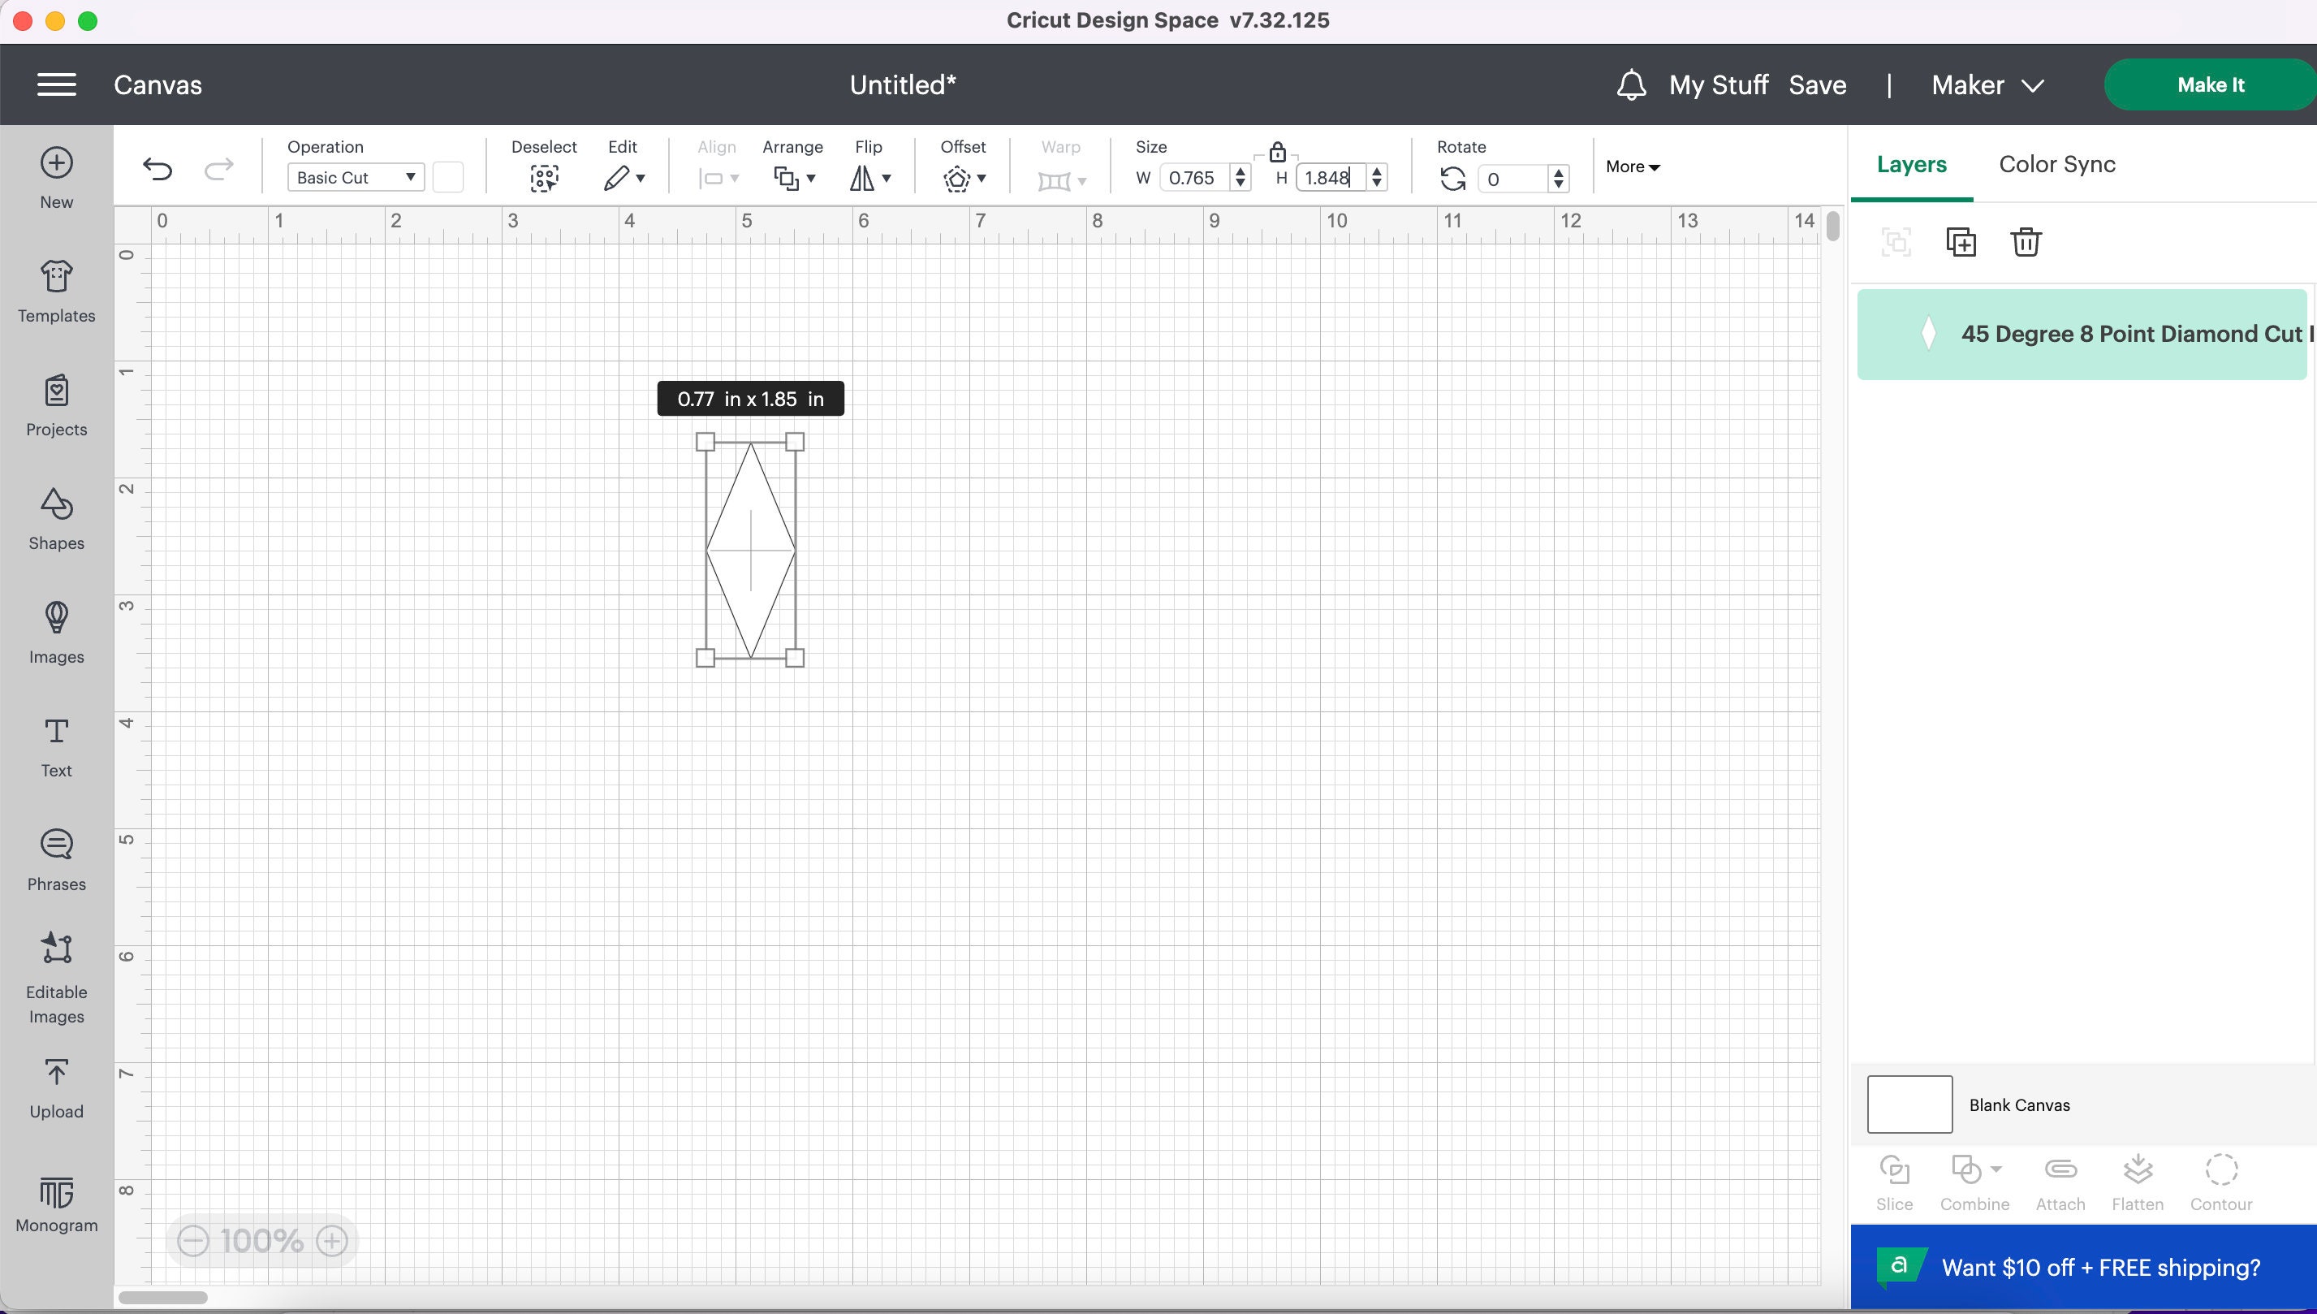The width and height of the screenshot is (2317, 1314).
Task: Switch to the Color Sync tab
Action: coord(2056,164)
